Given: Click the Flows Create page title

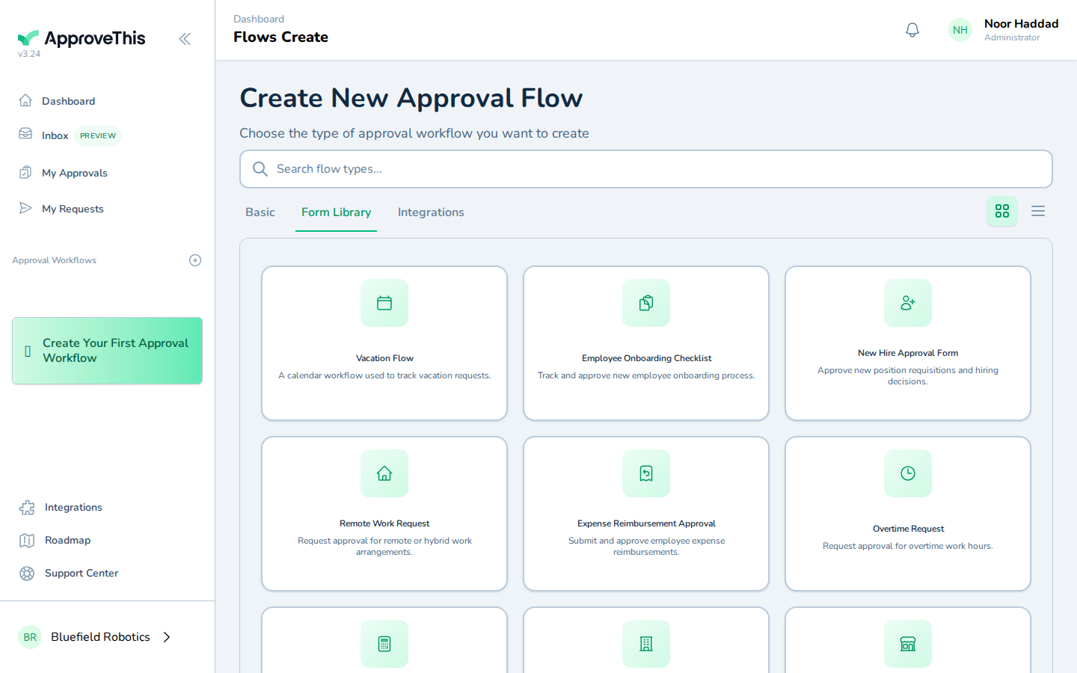Looking at the screenshot, I should point(280,37).
